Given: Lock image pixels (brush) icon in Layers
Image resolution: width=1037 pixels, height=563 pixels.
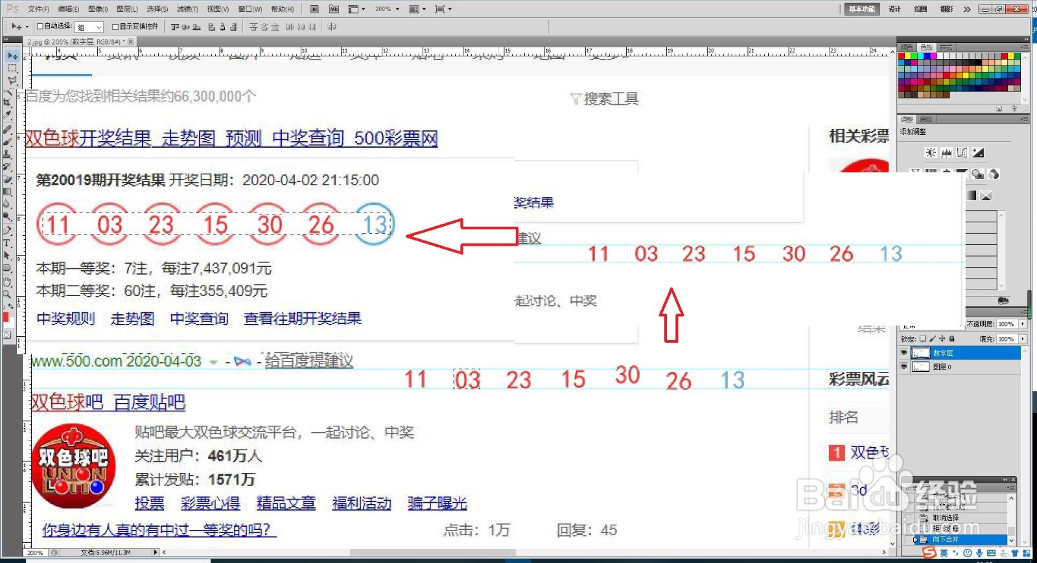Looking at the screenshot, I should tap(932, 339).
